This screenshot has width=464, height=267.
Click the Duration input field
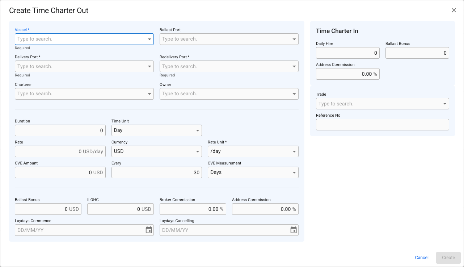60,130
